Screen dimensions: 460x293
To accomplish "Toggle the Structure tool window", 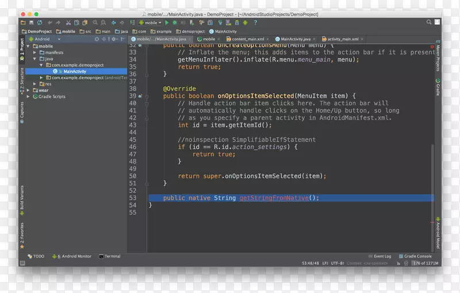I will pos(22,79).
